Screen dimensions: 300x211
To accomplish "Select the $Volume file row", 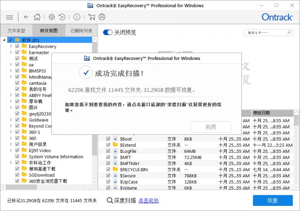I will (195, 188).
